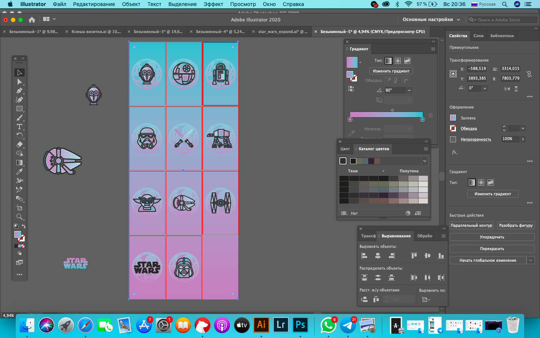
Task: Select pink gradient stop on slider
Action: 350,119
